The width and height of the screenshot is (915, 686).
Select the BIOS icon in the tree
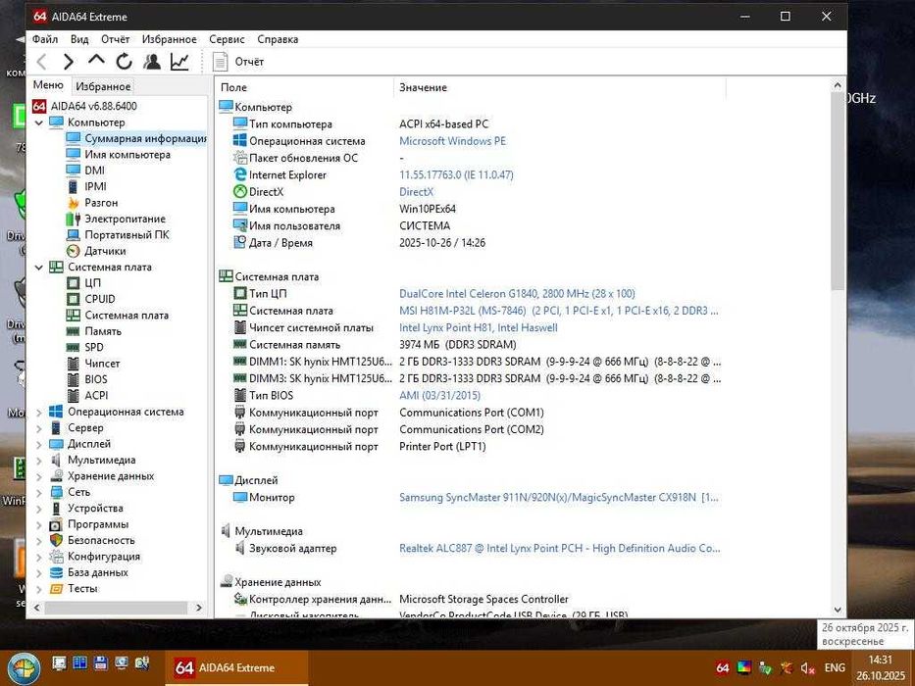click(73, 379)
